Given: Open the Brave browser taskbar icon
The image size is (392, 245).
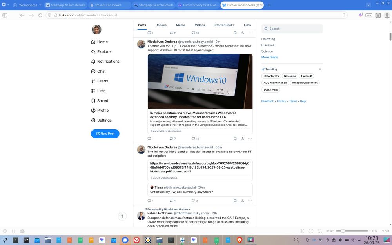Looking at the screenshot, I should (240, 240).
